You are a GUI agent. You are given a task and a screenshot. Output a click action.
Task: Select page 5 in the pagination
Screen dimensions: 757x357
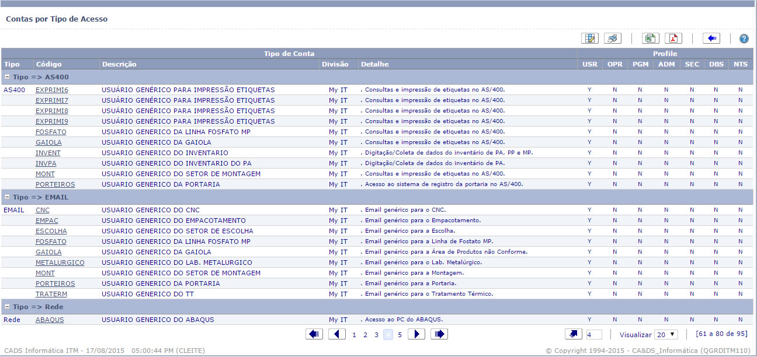pyautogui.click(x=400, y=335)
